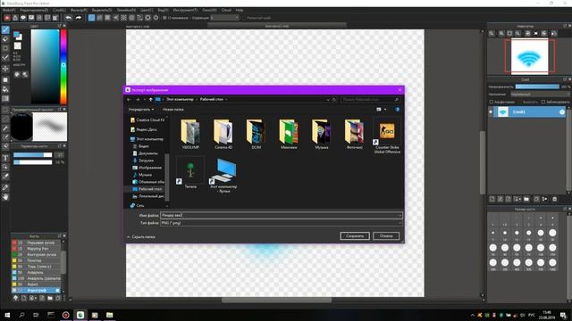
Task: Open the Фильтр menu
Action: pos(79,10)
